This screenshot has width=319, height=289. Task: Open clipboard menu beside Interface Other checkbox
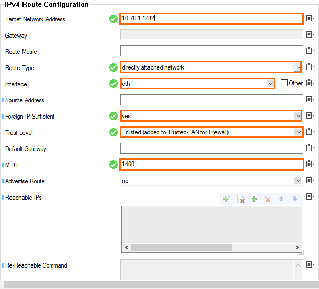[310, 83]
